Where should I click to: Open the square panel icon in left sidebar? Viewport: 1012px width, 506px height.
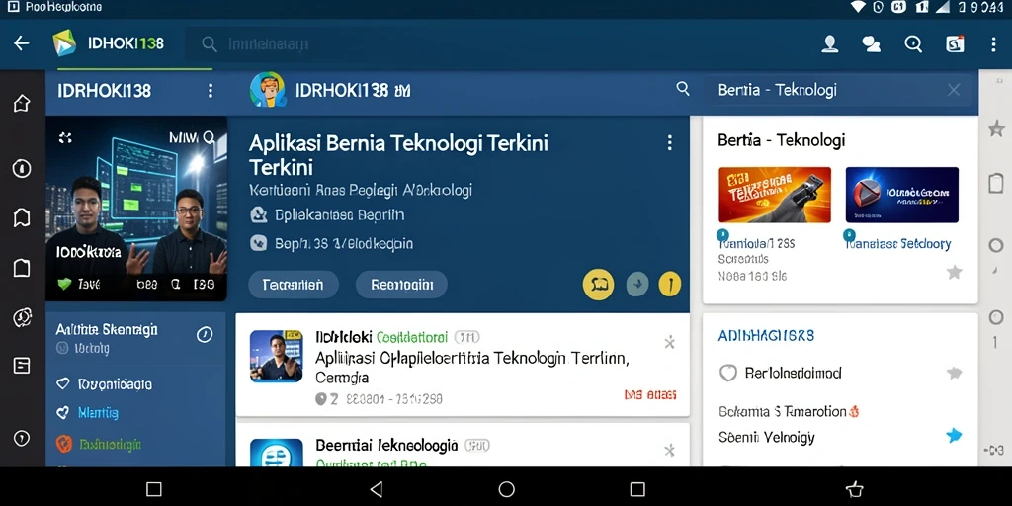pos(22,267)
